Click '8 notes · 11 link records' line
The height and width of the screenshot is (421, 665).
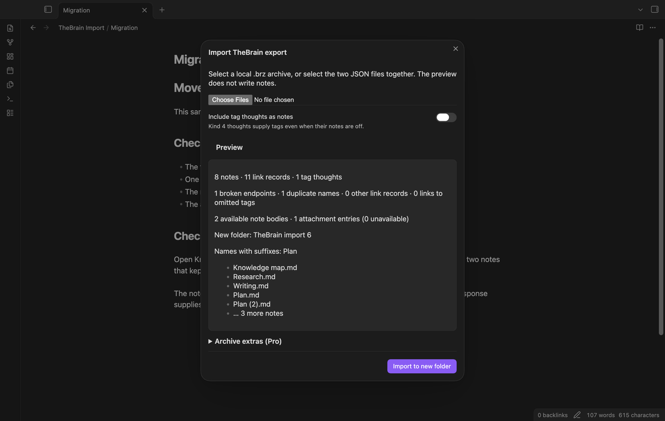tap(278, 177)
